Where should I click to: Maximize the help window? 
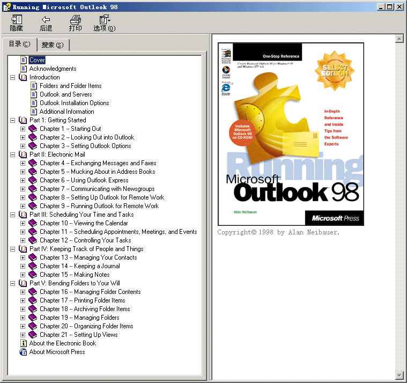pyautogui.click(x=389, y=7)
